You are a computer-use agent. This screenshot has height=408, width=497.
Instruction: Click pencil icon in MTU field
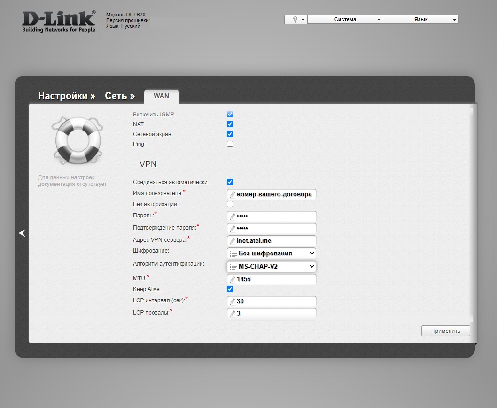click(232, 279)
